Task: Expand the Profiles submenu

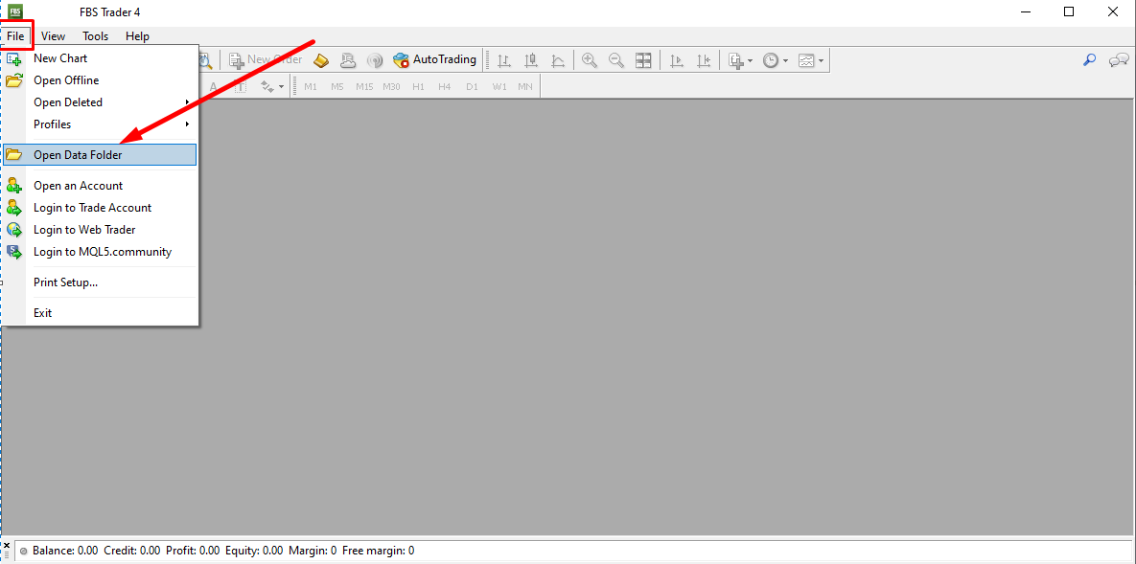Action: [x=100, y=124]
